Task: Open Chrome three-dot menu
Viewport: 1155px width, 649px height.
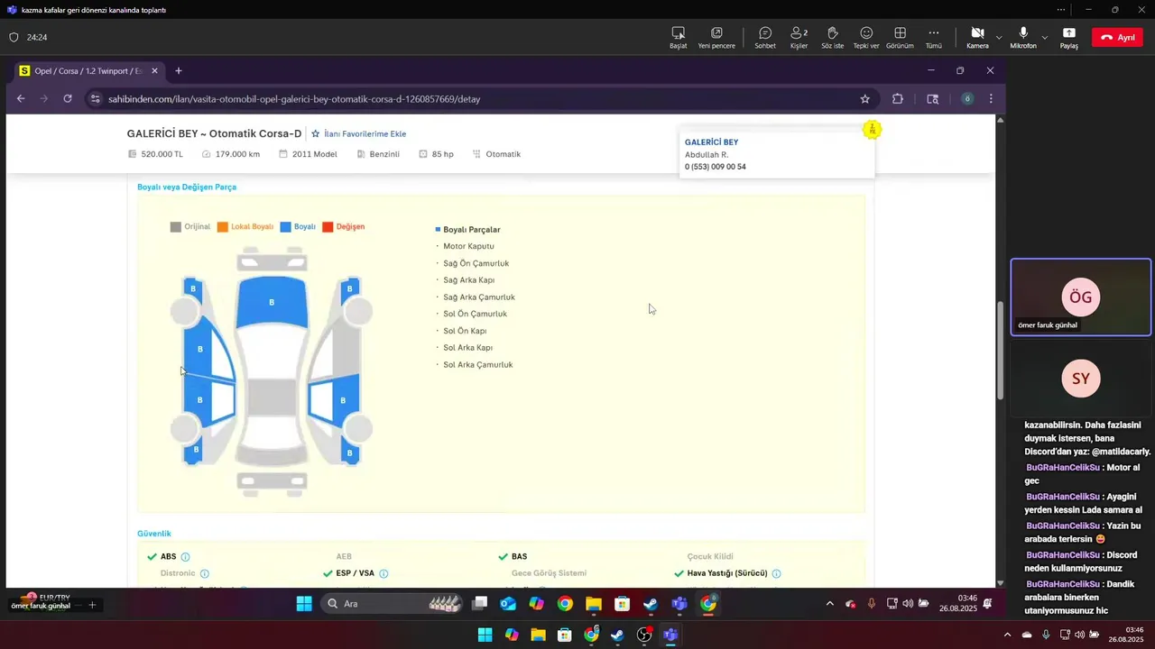Action: pyautogui.click(x=991, y=98)
